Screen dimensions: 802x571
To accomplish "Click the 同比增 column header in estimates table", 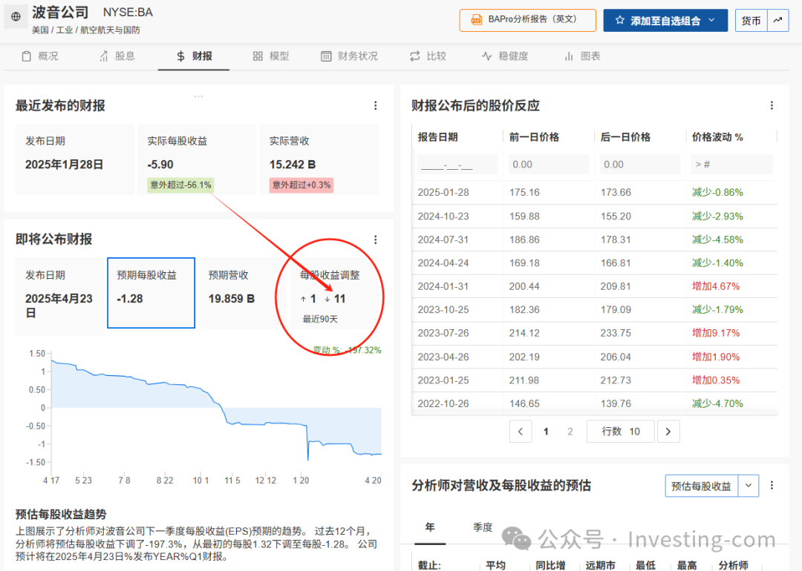I will click(x=550, y=565).
